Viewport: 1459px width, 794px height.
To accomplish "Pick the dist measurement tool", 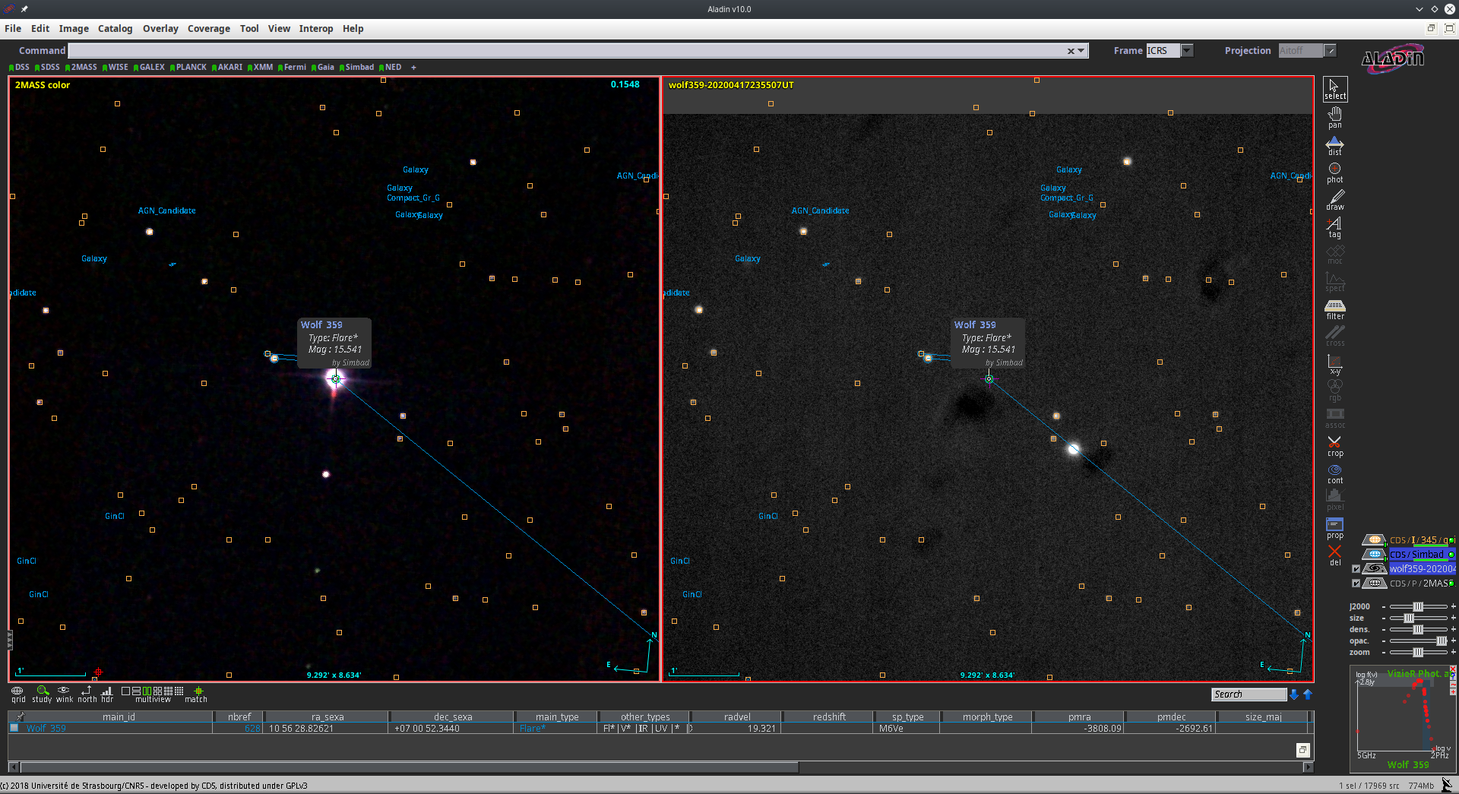I will point(1334,145).
